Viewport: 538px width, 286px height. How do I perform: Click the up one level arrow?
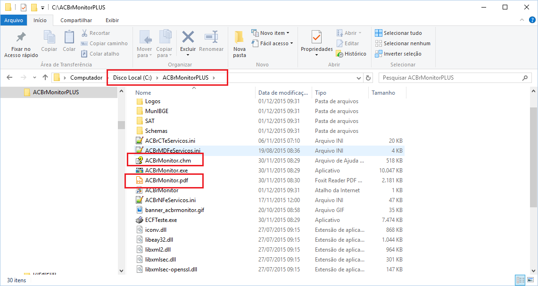click(45, 77)
